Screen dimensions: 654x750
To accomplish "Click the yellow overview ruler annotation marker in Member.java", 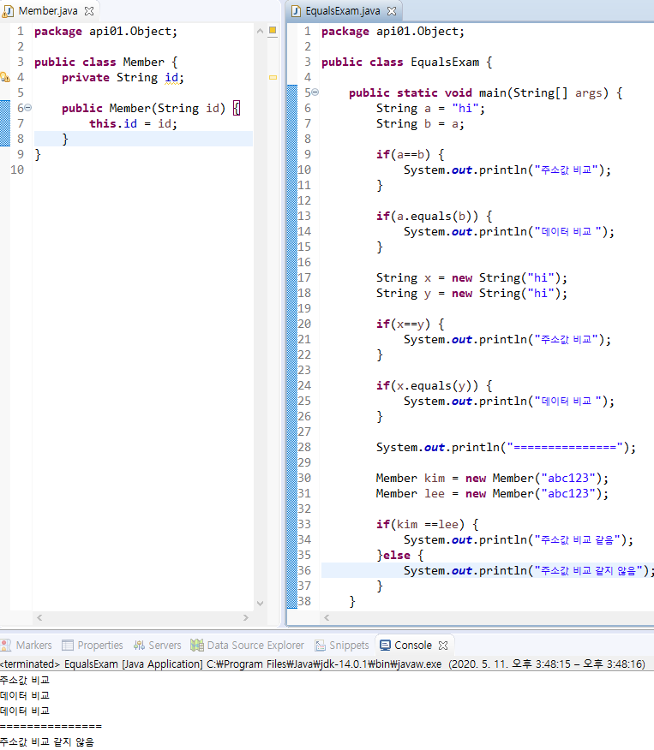I will coord(273,77).
